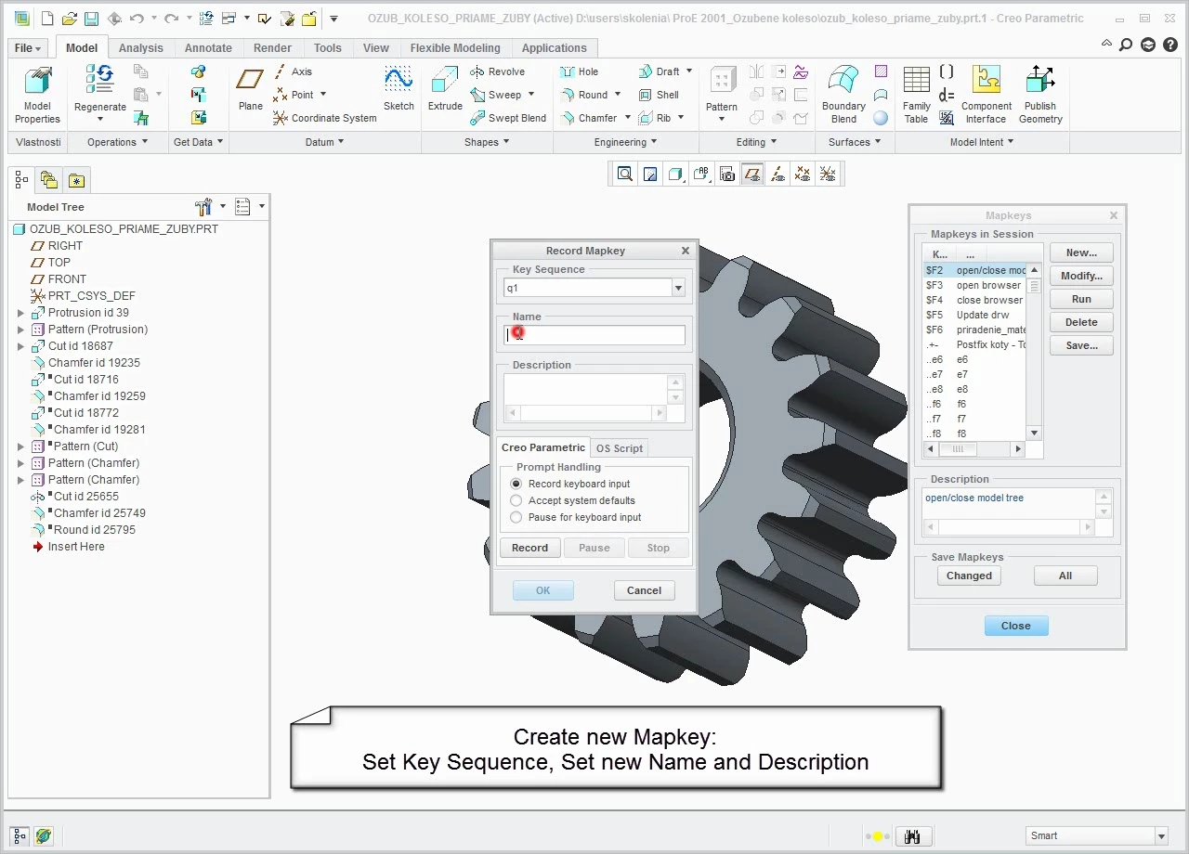
Task: Select the $F3 open browser mapkey
Action: pyautogui.click(x=975, y=285)
